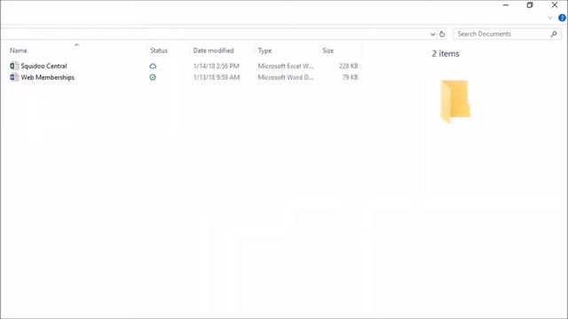Click the 228 KB size cell

coord(349,66)
